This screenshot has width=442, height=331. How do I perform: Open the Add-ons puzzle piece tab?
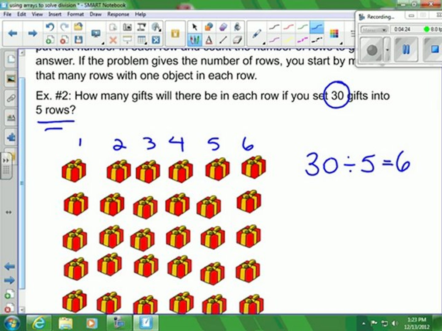11,138
